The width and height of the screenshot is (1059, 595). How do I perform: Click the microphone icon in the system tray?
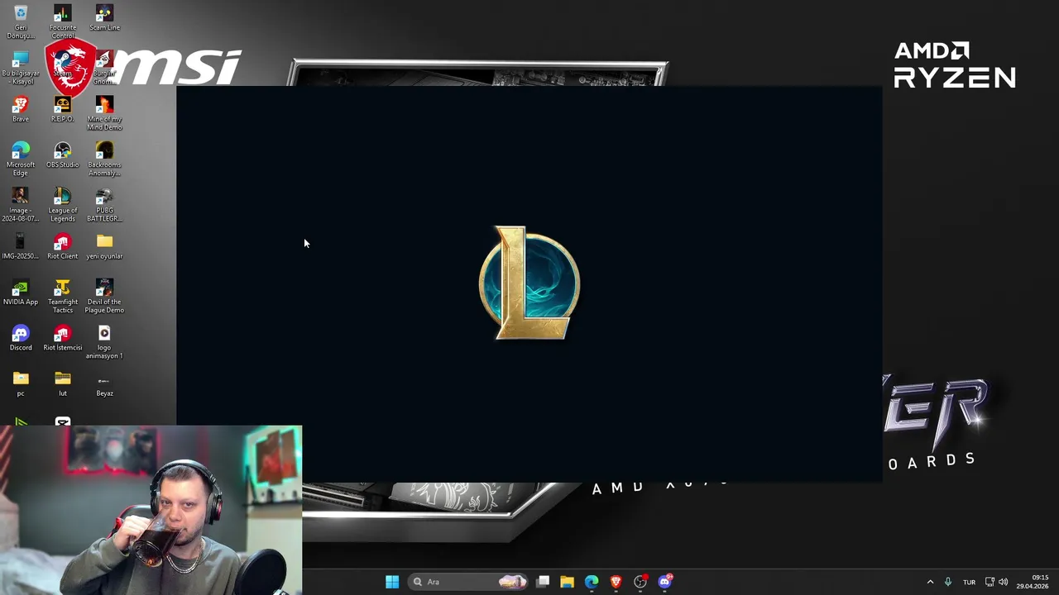pyautogui.click(x=948, y=582)
